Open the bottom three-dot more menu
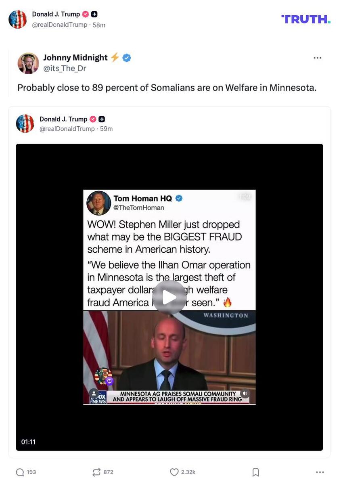Image resolution: width=339 pixels, height=486 pixels. [320, 472]
